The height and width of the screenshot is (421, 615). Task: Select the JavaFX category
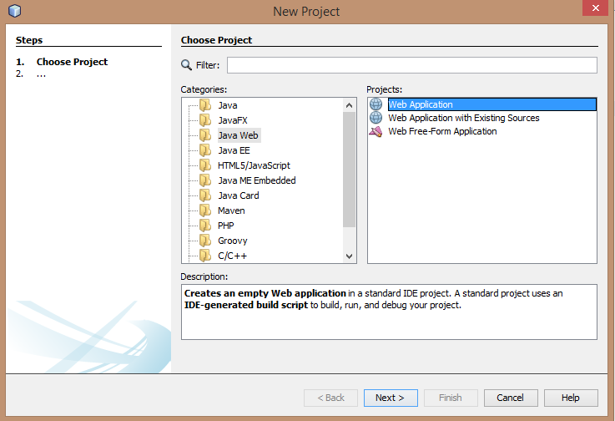[233, 120]
